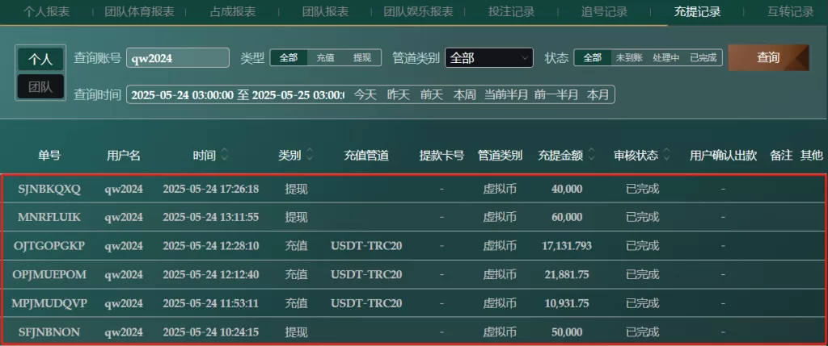Image resolution: width=828 pixels, height=346 pixels.
Task: Open the 追号记录 tab
Action: tap(604, 11)
